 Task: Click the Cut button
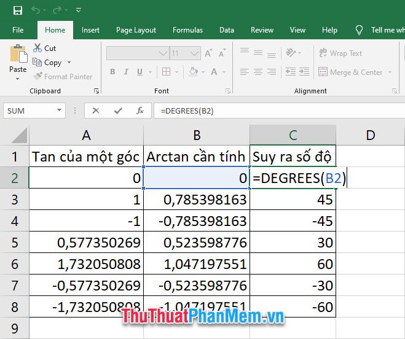(45, 49)
